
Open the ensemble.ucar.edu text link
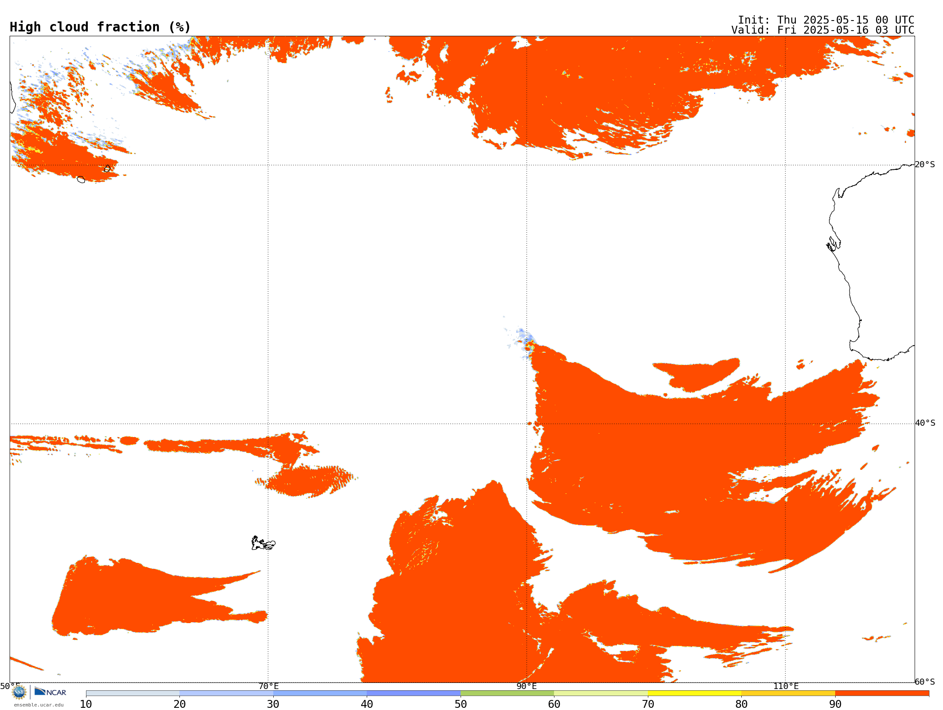[x=39, y=705]
